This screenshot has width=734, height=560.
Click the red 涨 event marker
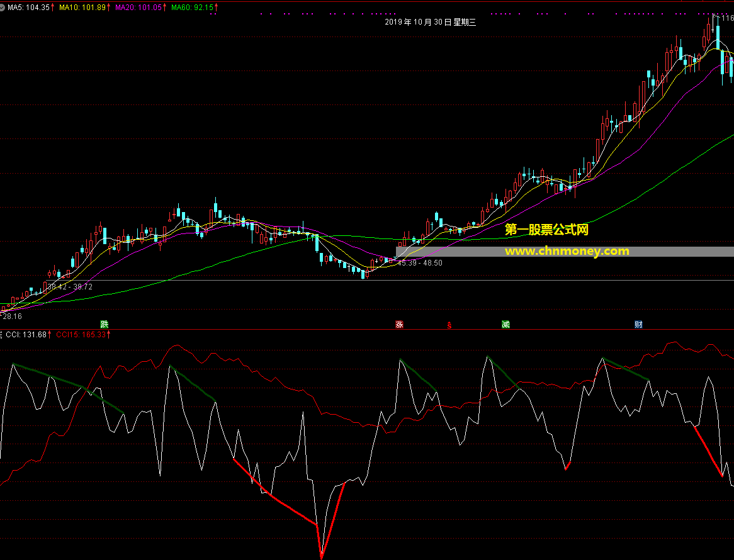coord(399,324)
